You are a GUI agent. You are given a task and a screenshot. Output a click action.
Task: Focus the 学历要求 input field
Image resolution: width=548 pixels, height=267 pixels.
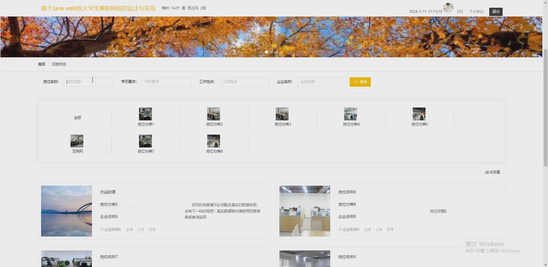[166, 82]
